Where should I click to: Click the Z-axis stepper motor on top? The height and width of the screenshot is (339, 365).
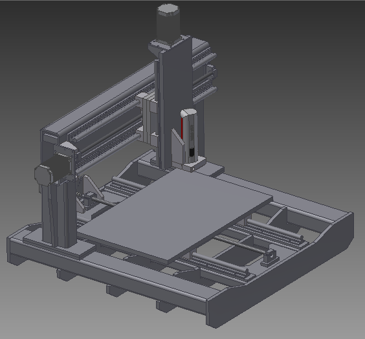tap(168, 23)
